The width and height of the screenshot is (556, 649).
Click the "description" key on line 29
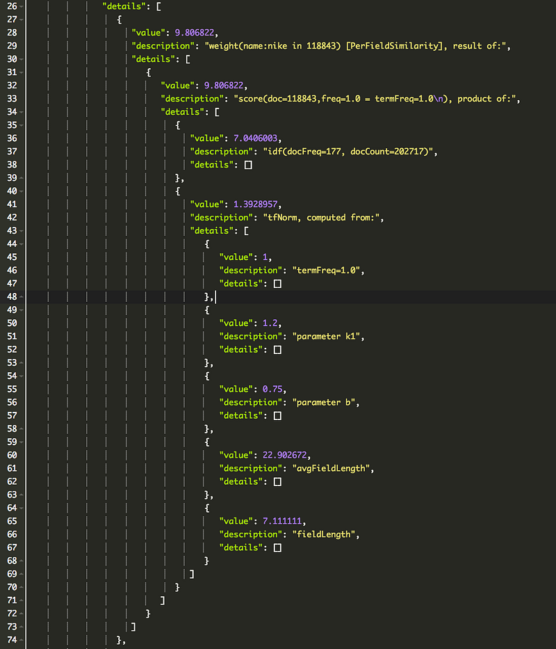pyautogui.click(x=163, y=46)
